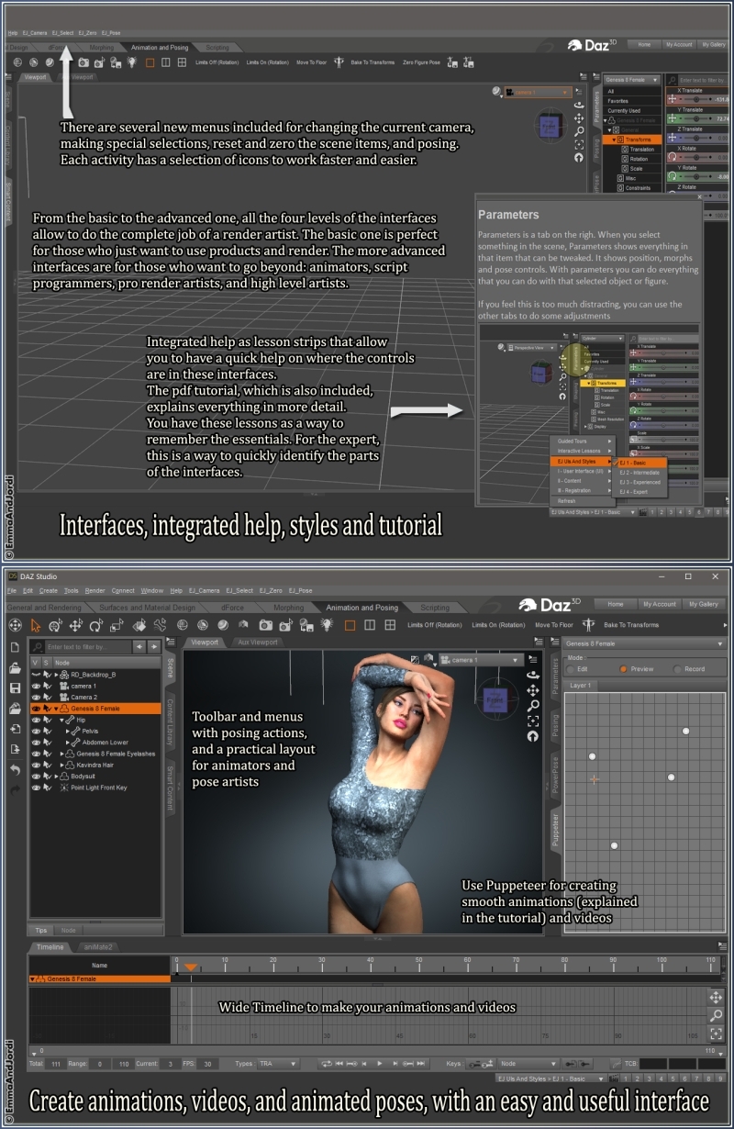Click the Save icon in left sidebar
This screenshot has height=1129, width=734.
(x=15, y=688)
